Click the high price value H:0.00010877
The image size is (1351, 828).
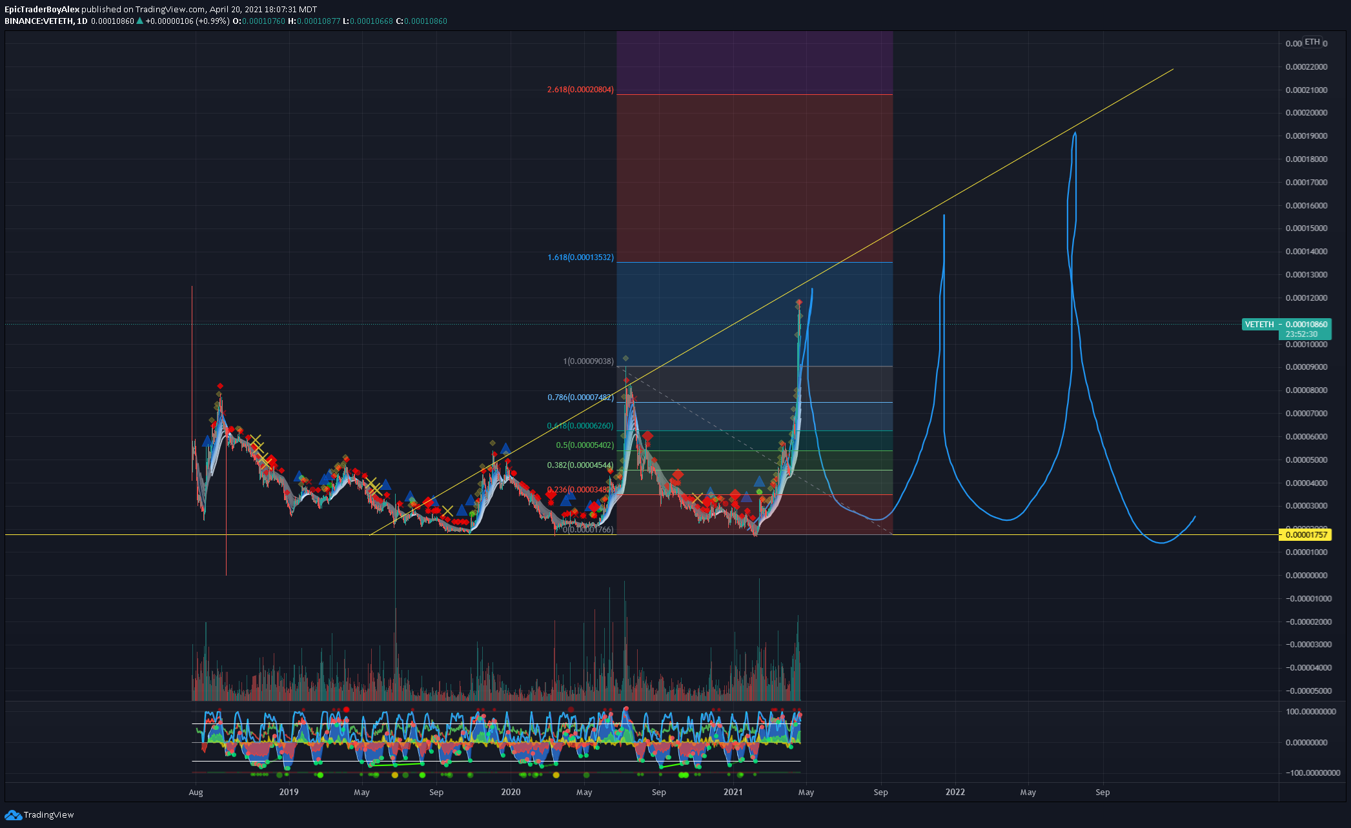314,21
